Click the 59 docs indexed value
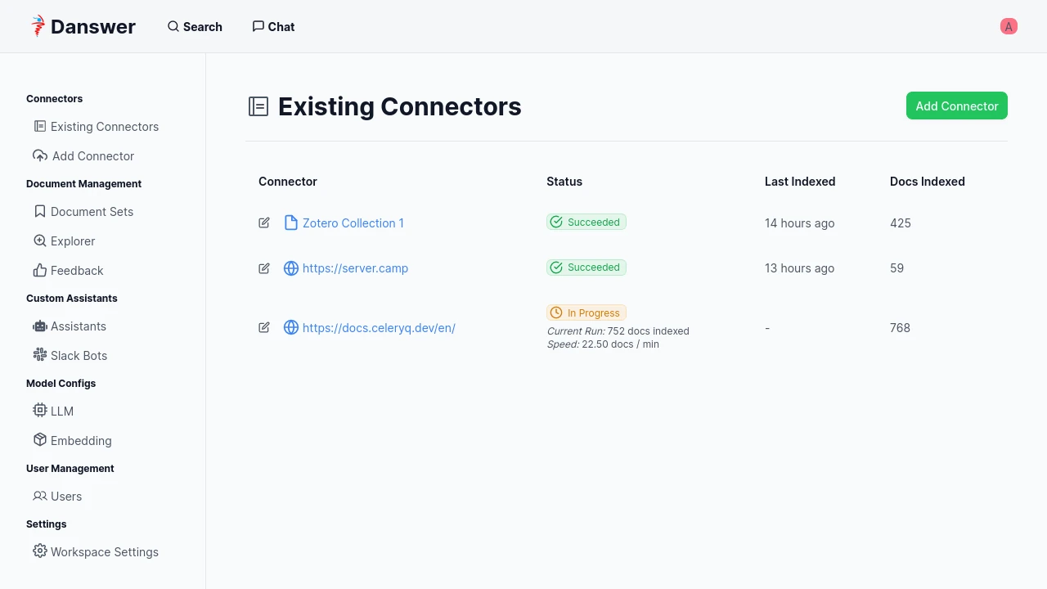 (x=897, y=268)
